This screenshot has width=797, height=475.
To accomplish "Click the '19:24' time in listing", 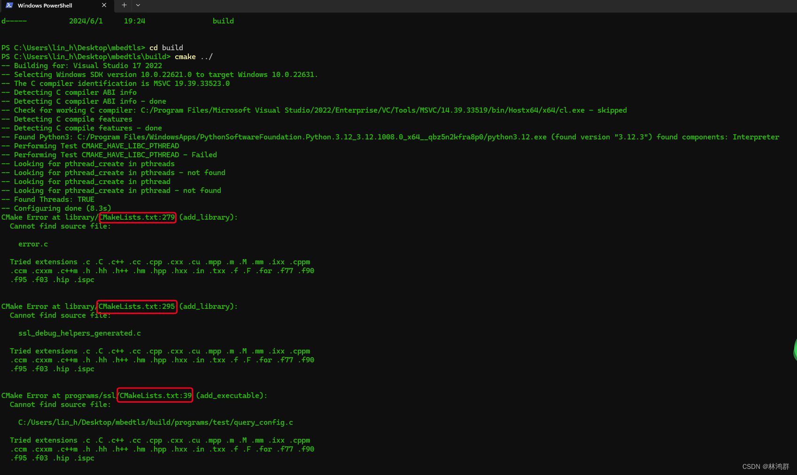I will (134, 21).
